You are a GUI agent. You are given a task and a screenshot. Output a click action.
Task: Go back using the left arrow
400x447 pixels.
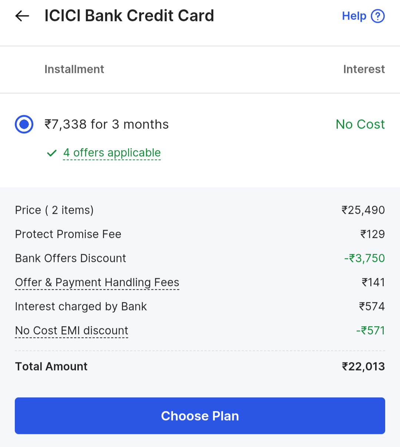click(x=22, y=16)
